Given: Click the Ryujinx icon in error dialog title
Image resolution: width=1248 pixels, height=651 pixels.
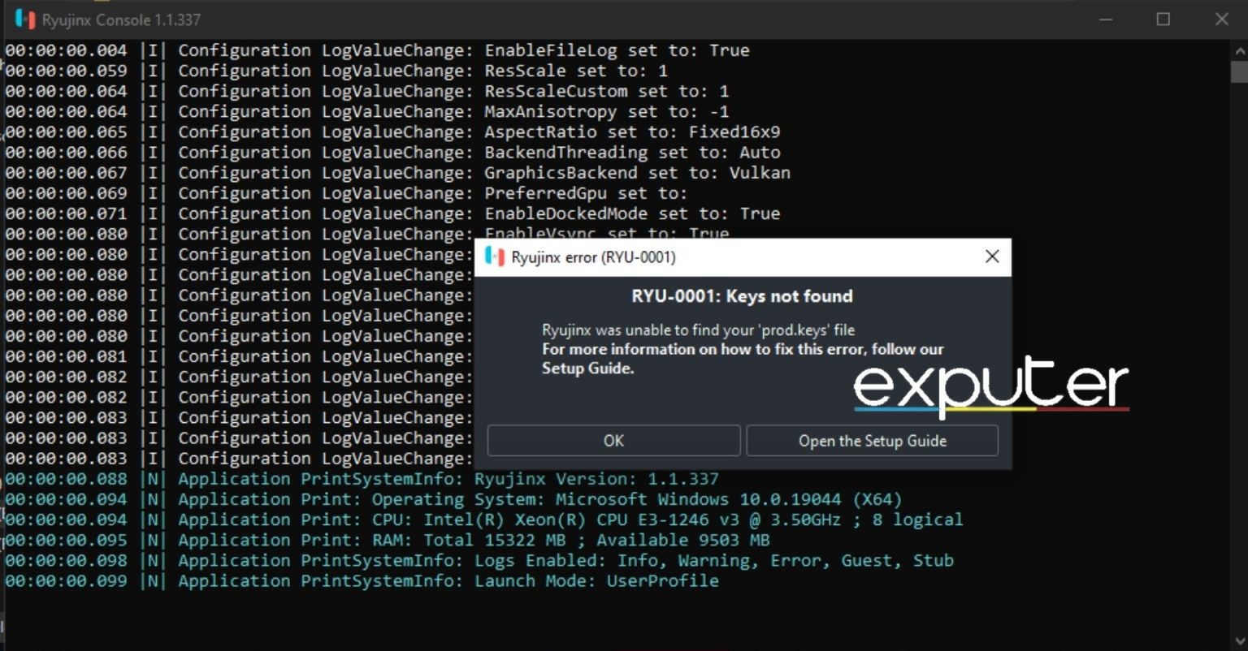Looking at the screenshot, I should click(x=494, y=257).
